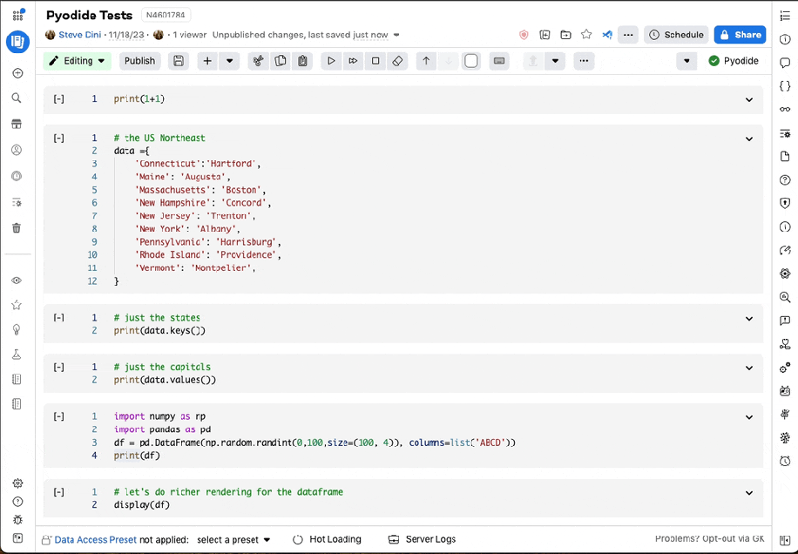Image resolution: width=798 pixels, height=554 pixels.
Task: Click the N4601784 notebook ID badge
Action: pyautogui.click(x=166, y=16)
